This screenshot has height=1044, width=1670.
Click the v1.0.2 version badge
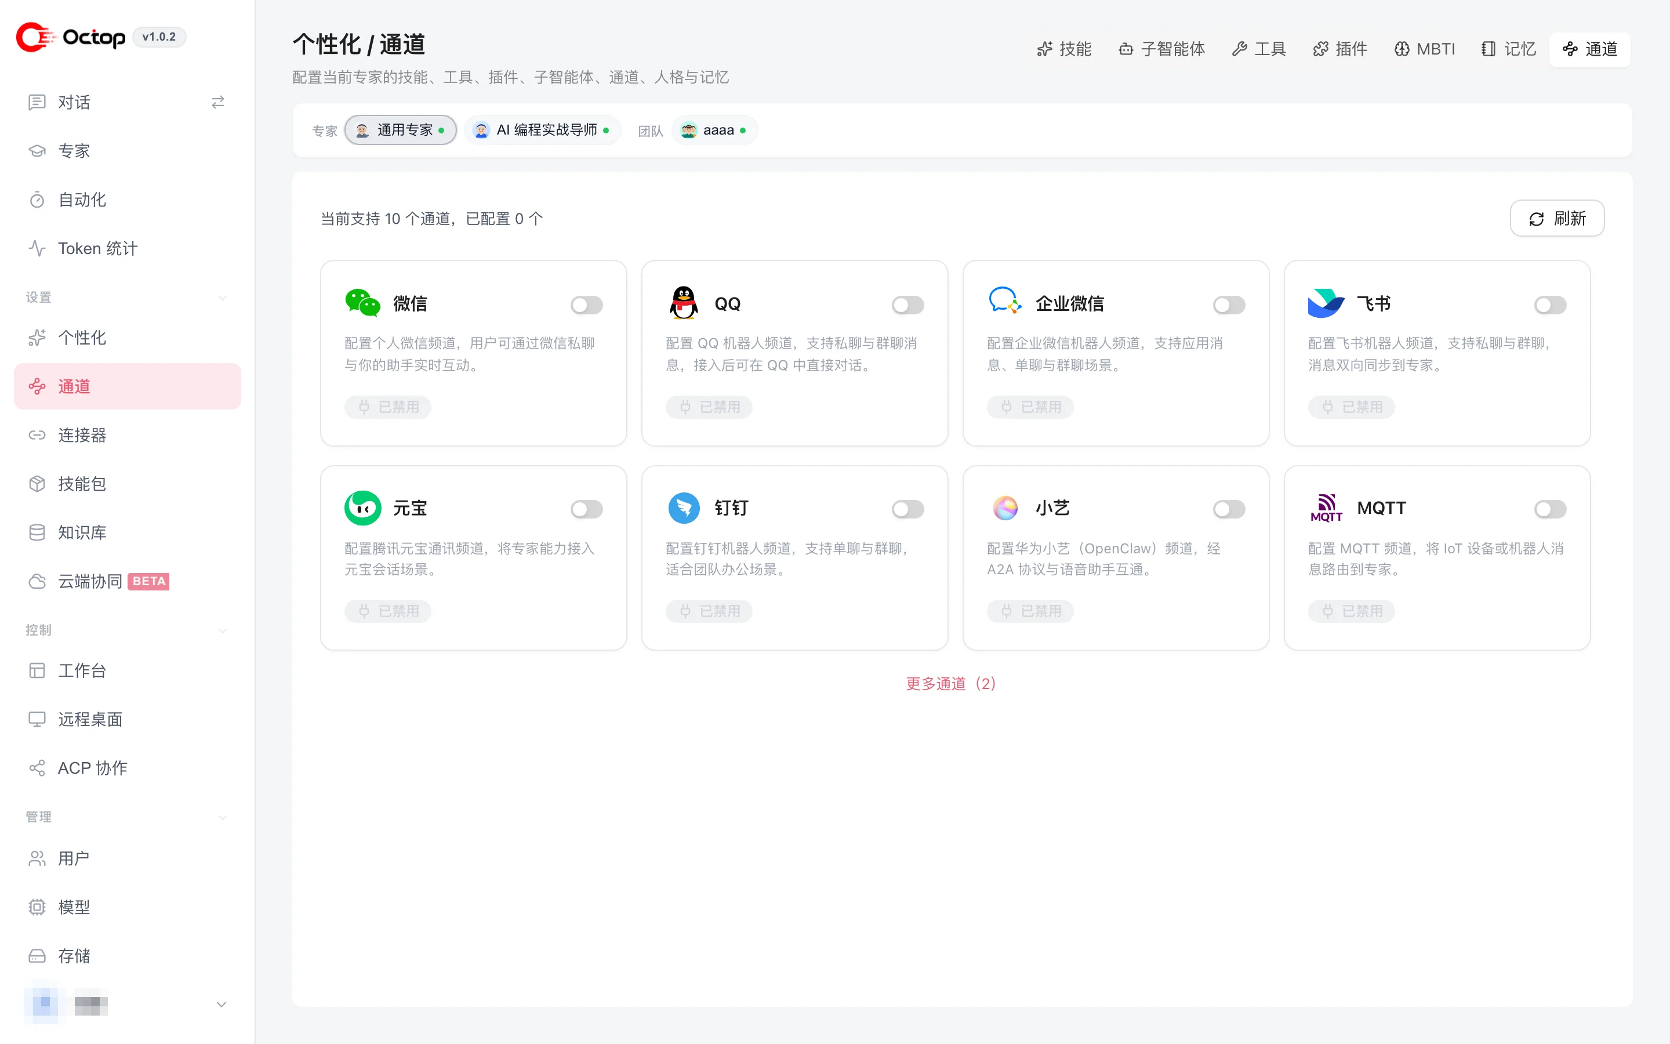tap(159, 37)
